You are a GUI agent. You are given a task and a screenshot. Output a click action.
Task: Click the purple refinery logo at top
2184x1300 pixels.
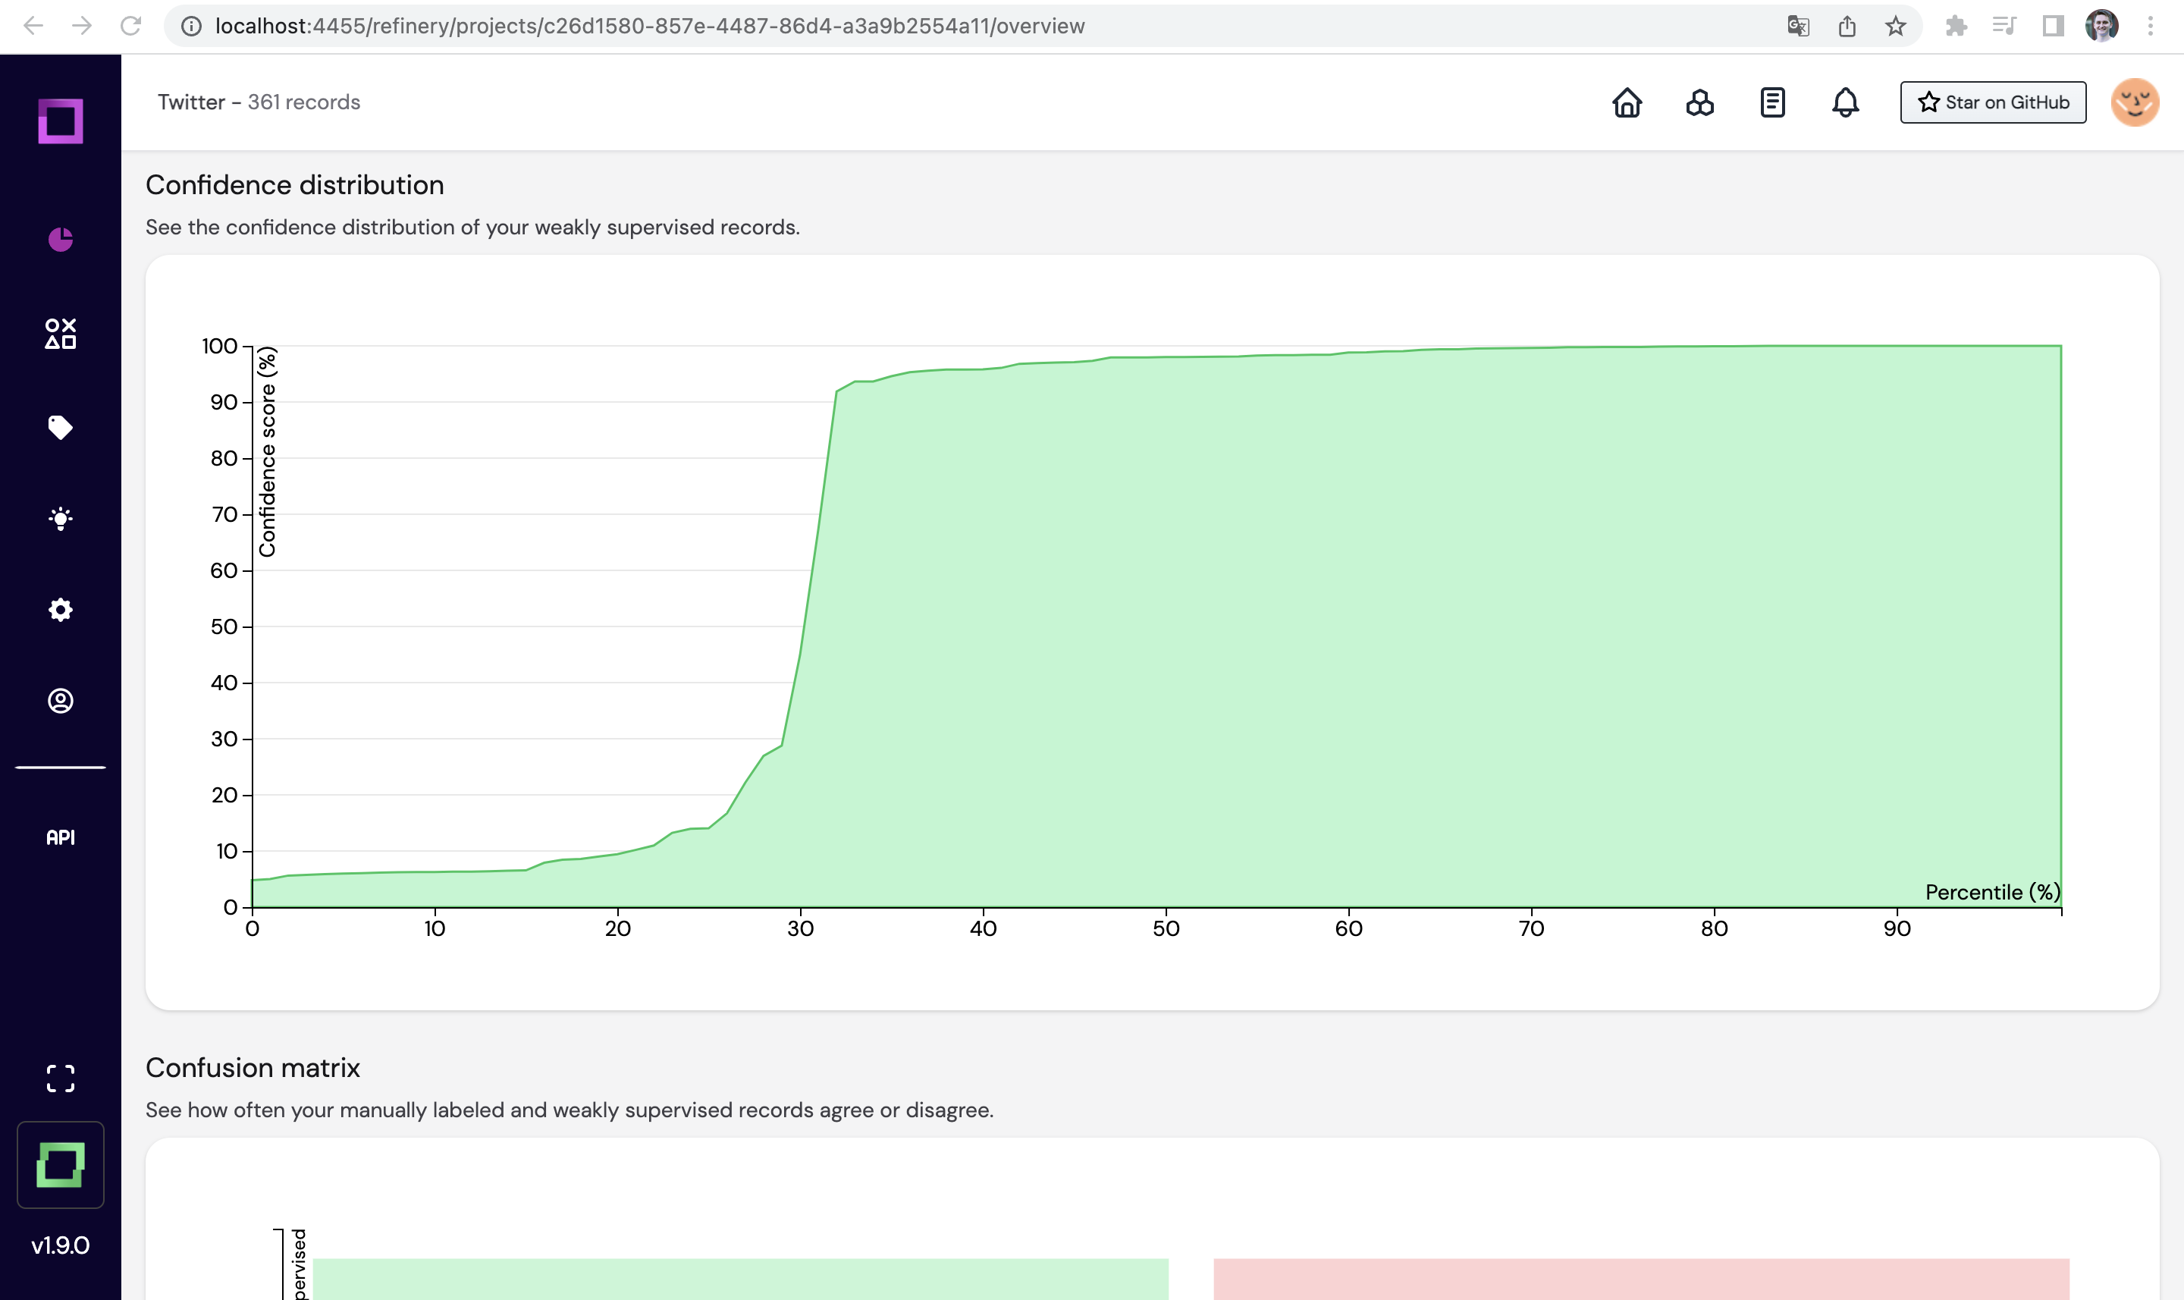click(61, 121)
